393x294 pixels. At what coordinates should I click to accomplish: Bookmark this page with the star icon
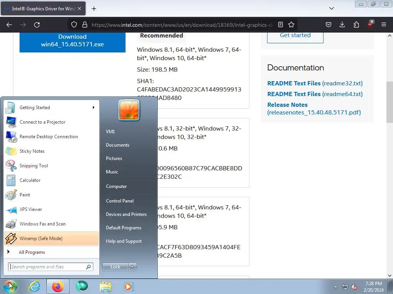tap(291, 25)
